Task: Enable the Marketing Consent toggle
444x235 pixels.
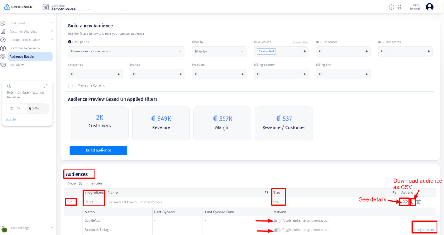Action: pos(72,85)
